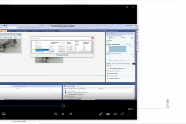Switch to Сводка tab in diagnostics panel
This screenshot has width=186, height=124.
(109, 64)
